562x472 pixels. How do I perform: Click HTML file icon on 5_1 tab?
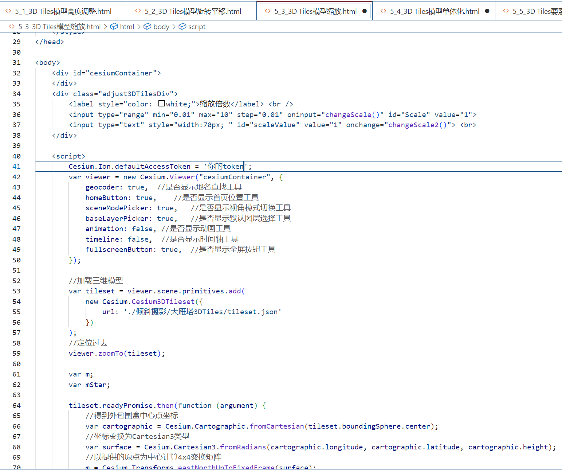pyautogui.click(x=8, y=11)
